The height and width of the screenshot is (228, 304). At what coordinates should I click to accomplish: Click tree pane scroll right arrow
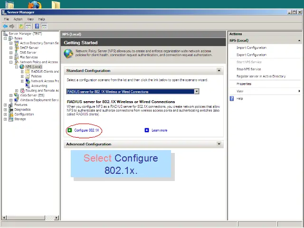[56, 218]
